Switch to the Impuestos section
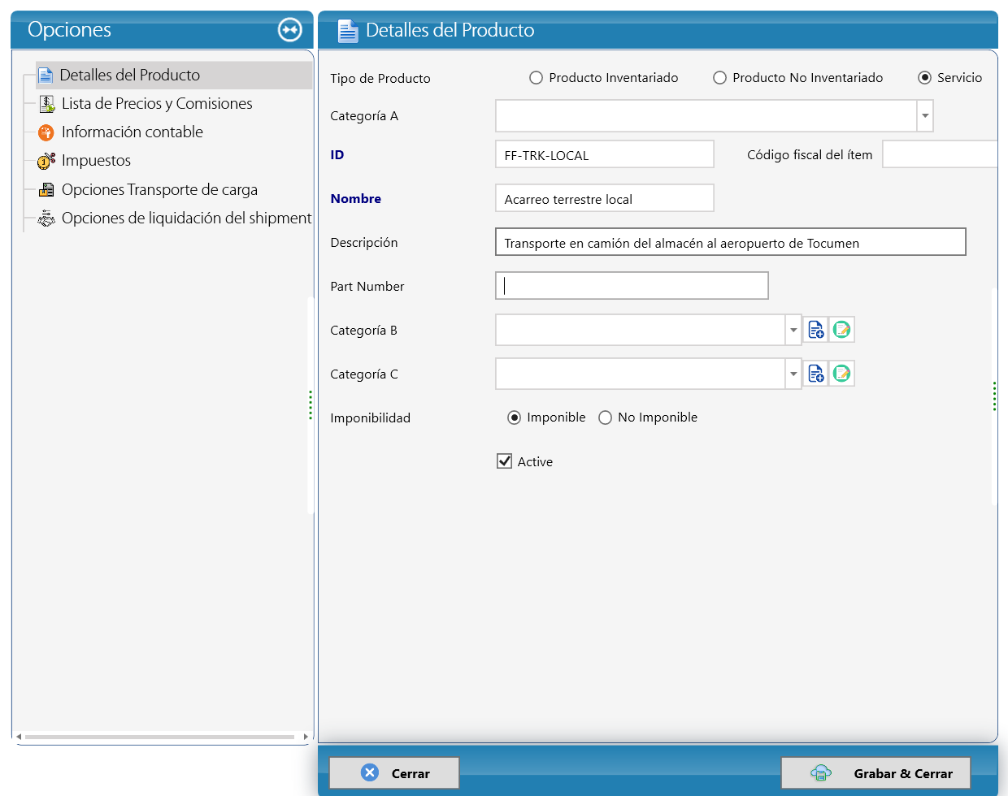Screen dimensions: 1008x796 point(96,161)
